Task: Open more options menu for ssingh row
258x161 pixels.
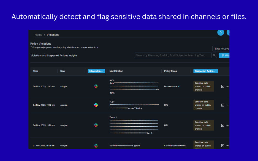Action: pos(227,86)
